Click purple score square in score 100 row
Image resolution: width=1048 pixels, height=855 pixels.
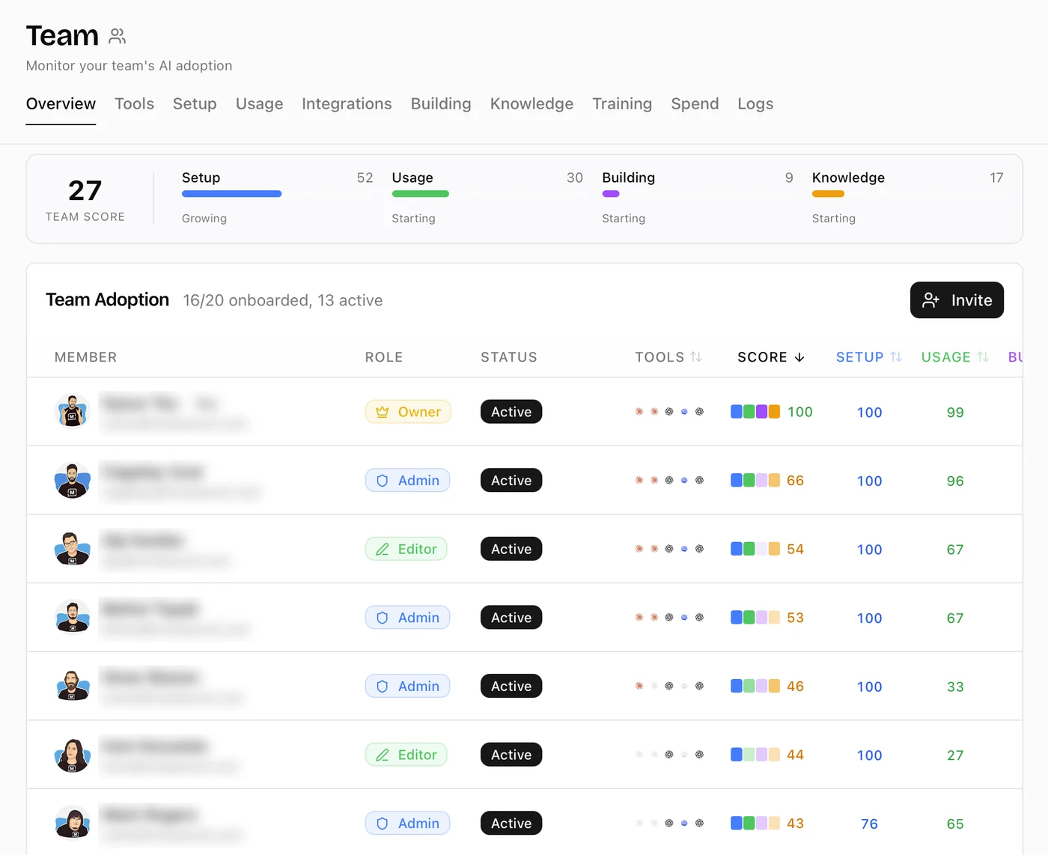[x=761, y=412]
